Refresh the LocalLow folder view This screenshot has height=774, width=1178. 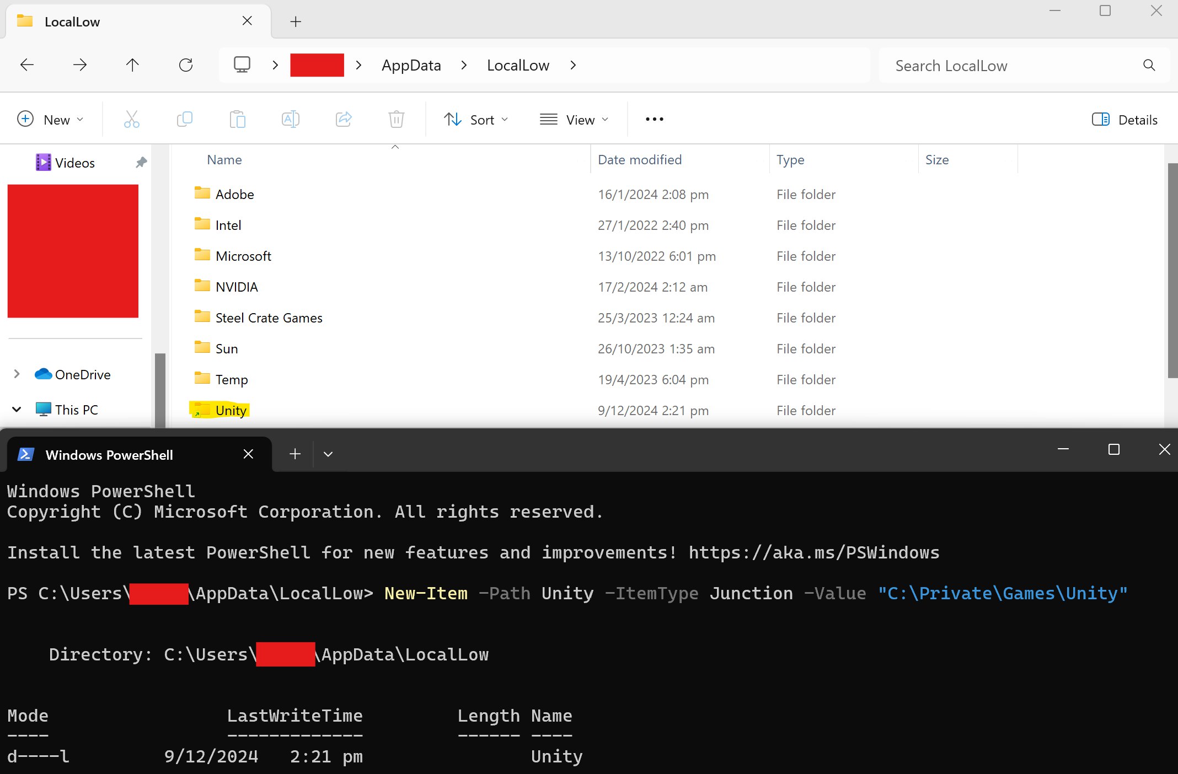pyautogui.click(x=186, y=65)
